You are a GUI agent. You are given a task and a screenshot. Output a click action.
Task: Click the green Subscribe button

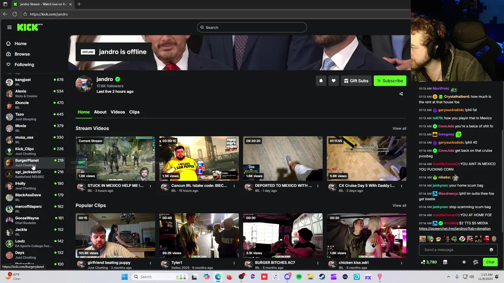coord(390,81)
